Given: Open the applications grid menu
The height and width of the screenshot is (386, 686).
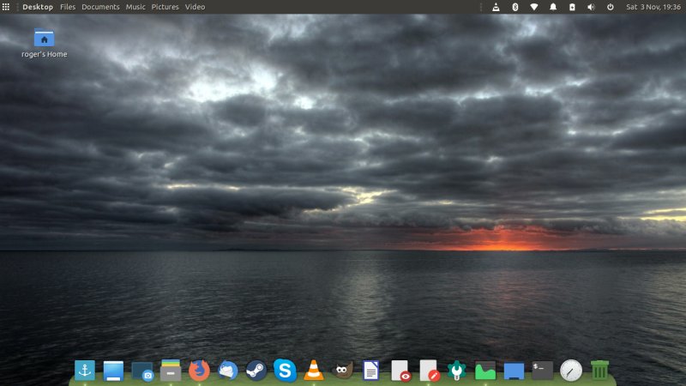Looking at the screenshot, I should point(6,7).
